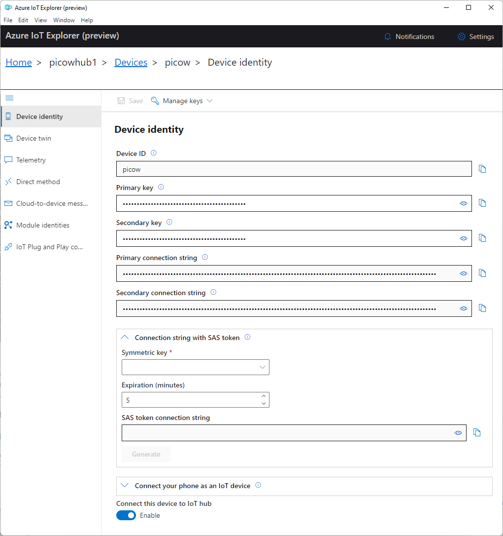
Task: Copy the SAS token connection string
Action: click(x=477, y=432)
